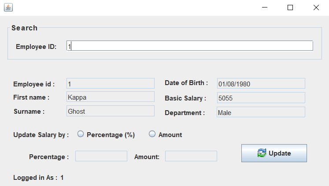Image resolution: width=329 pixels, height=186 pixels.
Task: Close the salary update window
Action: pos(316,7)
